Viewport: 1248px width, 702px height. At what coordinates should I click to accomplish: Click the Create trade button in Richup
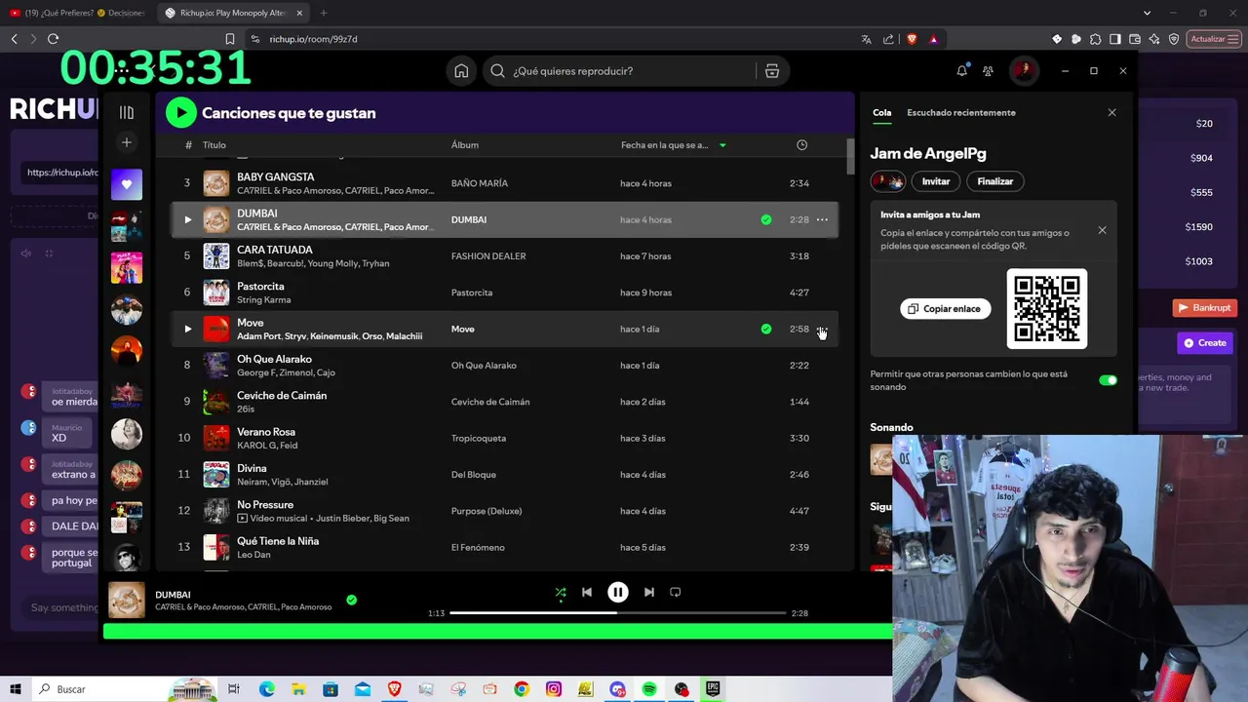tap(1205, 342)
